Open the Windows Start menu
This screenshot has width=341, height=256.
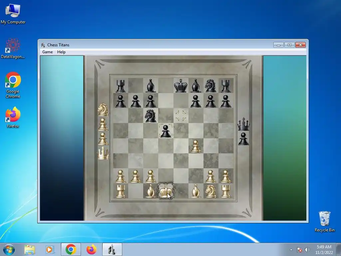tap(9, 249)
